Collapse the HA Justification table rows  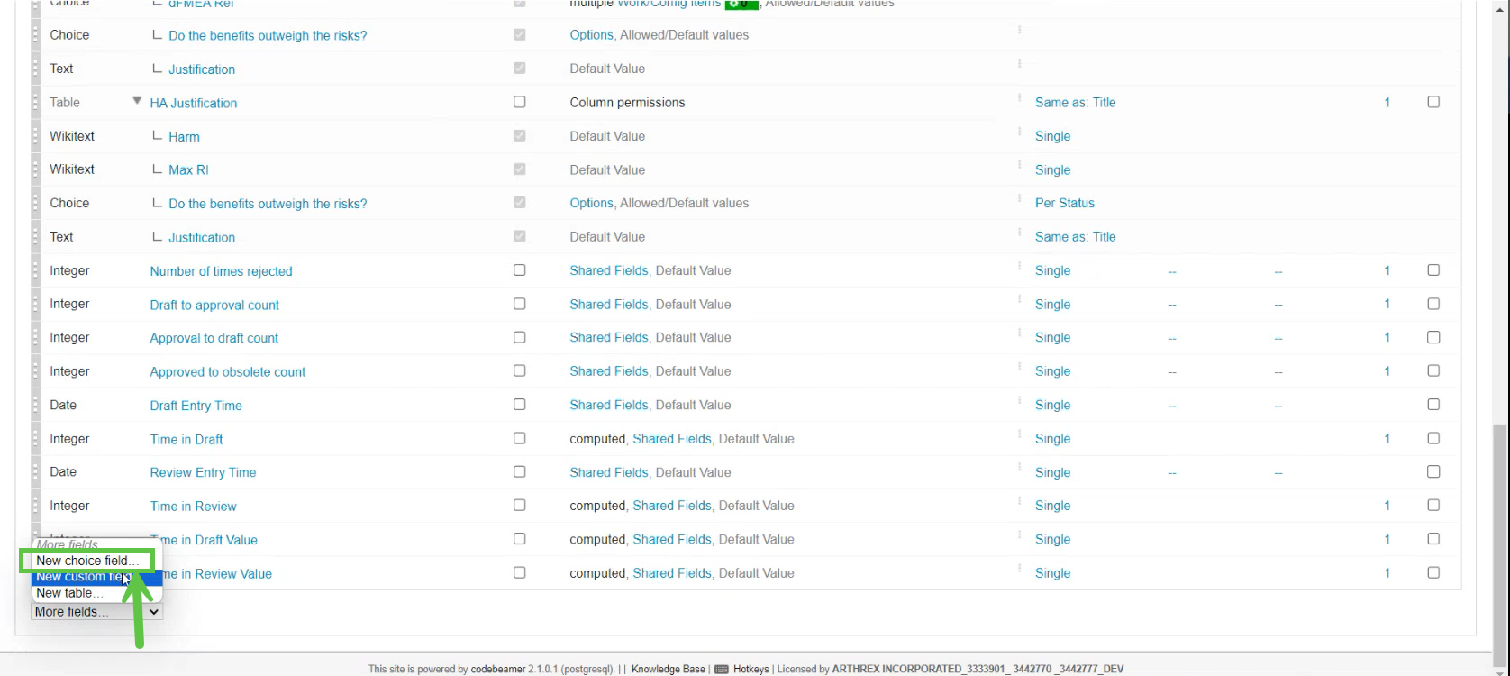coord(137,101)
